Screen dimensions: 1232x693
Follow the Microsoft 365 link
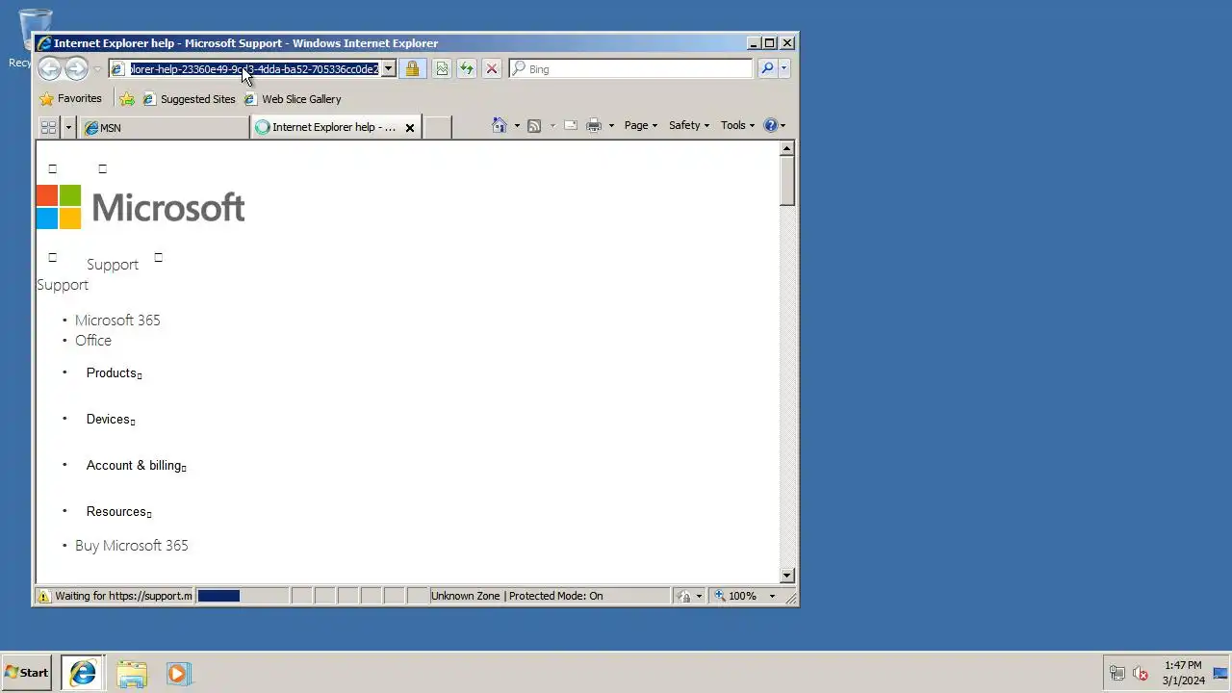point(117,320)
